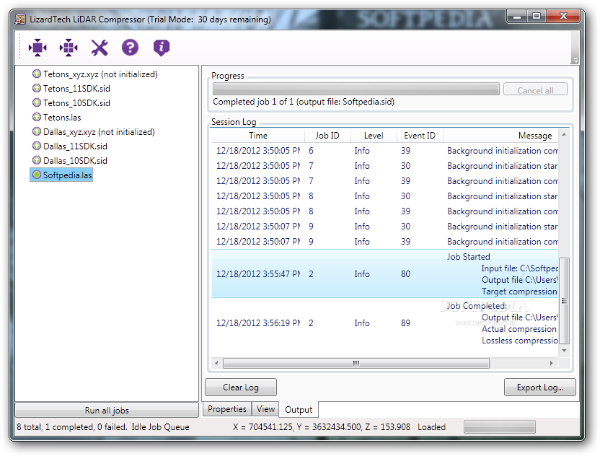The width and height of the screenshot is (600, 456).
Task: Click the session log scroll up arrow
Action: [x=564, y=135]
